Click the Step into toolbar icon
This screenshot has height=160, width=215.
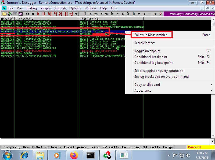50,14
